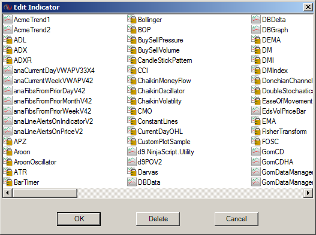Select the ADX indicator name
The image size is (316, 235).
coord(20,50)
